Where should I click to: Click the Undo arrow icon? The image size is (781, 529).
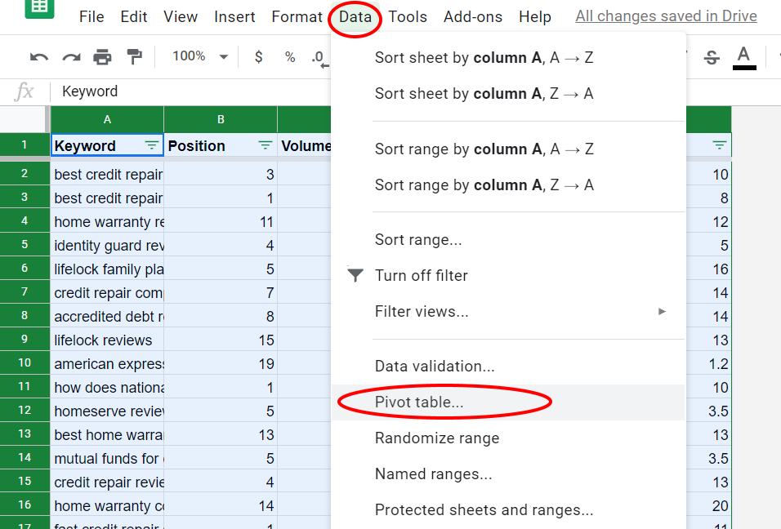[x=39, y=57]
